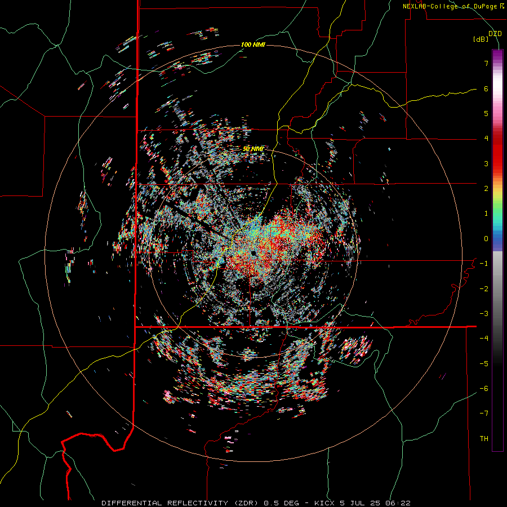
Task: Click the 50 NMI range ring label
Action: (253, 149)
